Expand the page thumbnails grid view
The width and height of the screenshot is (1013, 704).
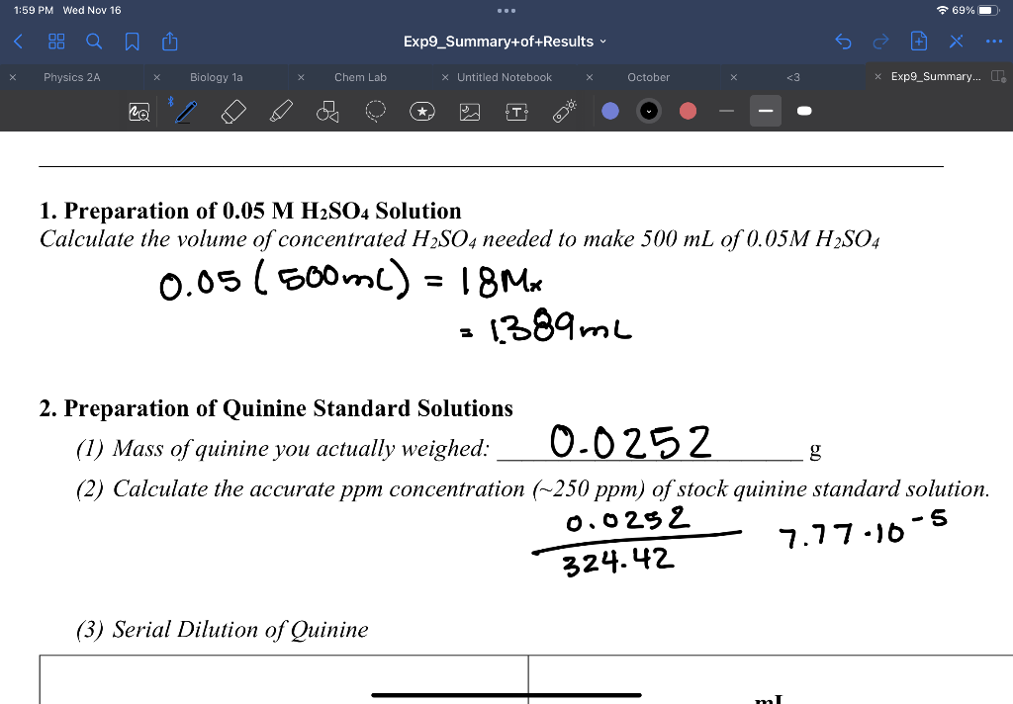tap(56, 42)
